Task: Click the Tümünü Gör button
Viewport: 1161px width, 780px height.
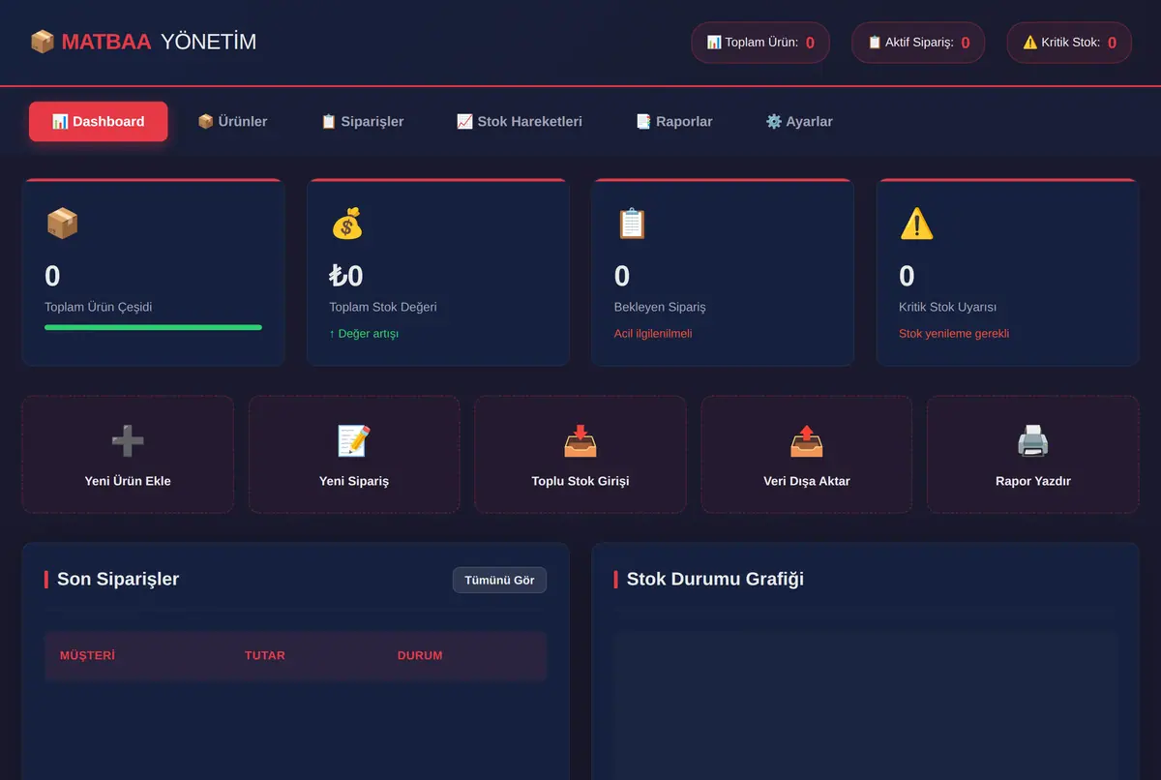Action: [499, 580]
